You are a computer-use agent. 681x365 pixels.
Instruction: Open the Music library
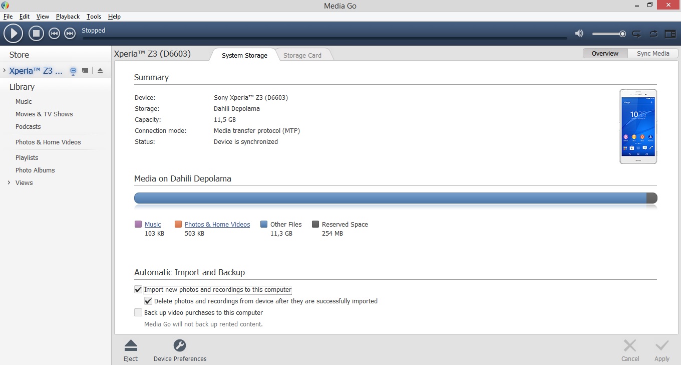pos(24,101)
